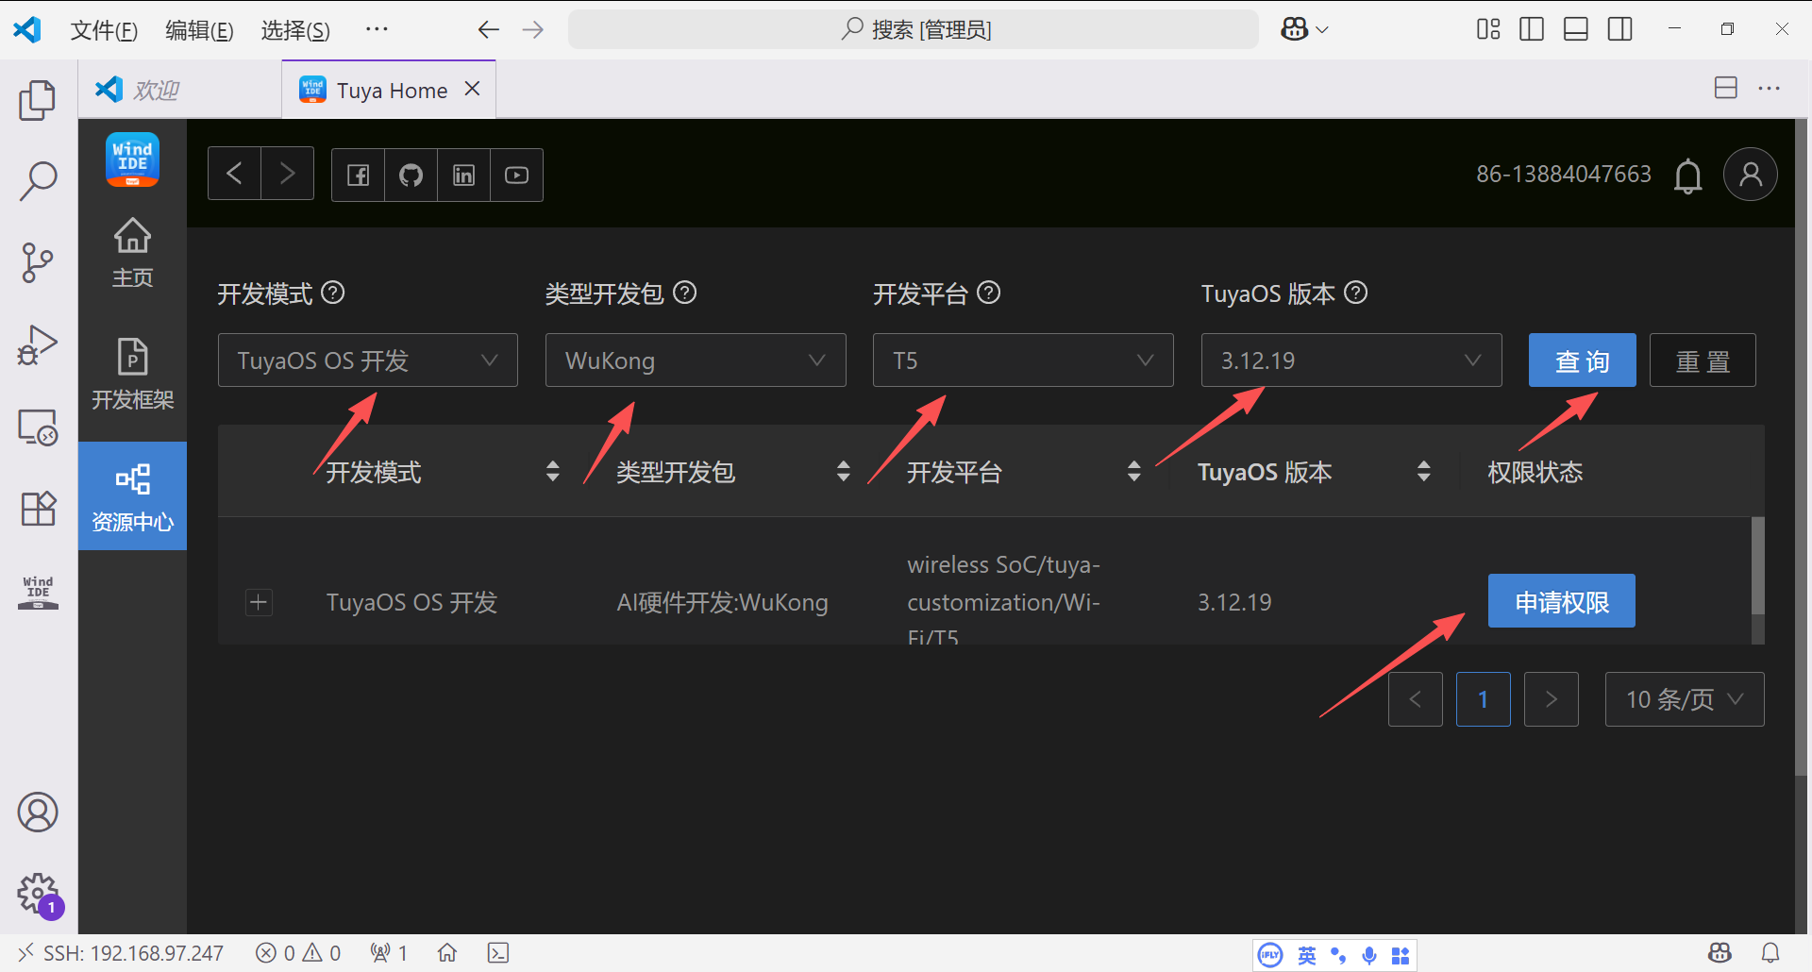Show help for 开发模式 filter
The image size is (1812, 972).
coord(333,293)
